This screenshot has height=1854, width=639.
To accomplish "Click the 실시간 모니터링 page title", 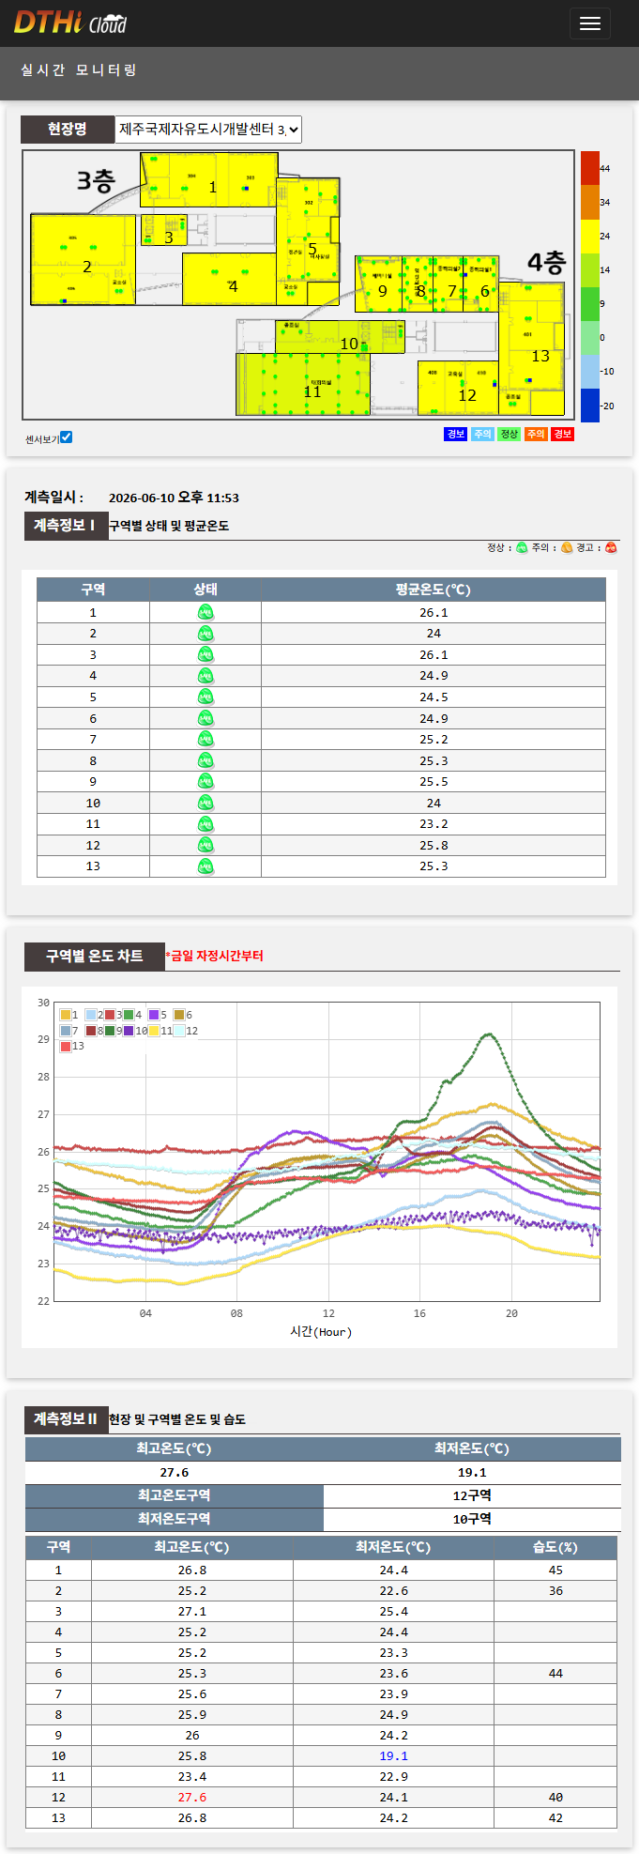I will [79, 69].
